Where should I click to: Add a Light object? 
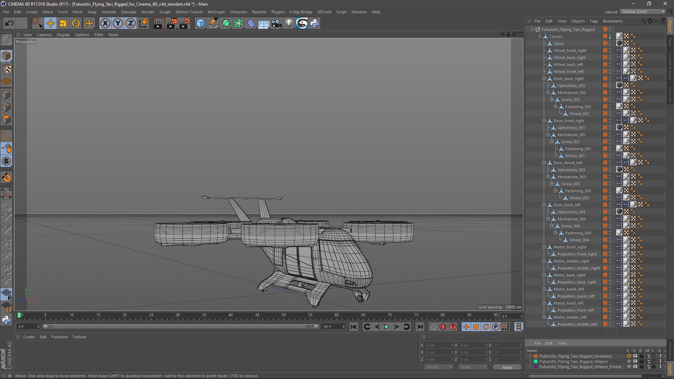pyautogui.click(x=289, y=24)
